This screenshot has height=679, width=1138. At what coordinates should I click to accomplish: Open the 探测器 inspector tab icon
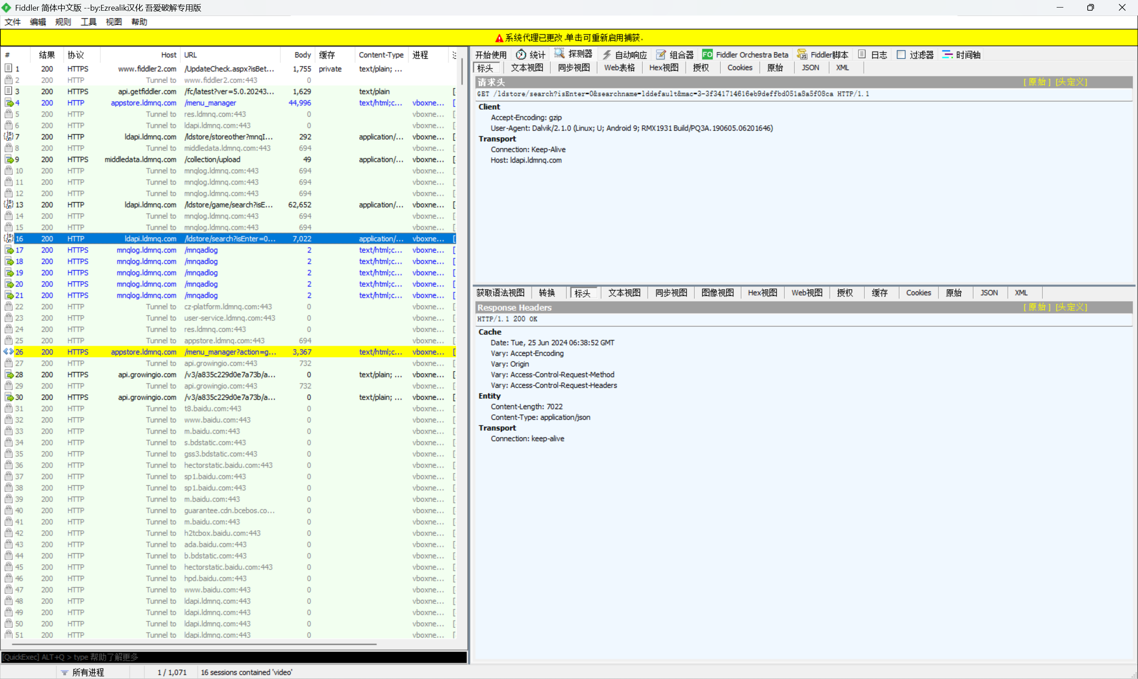tap(559, 54)
